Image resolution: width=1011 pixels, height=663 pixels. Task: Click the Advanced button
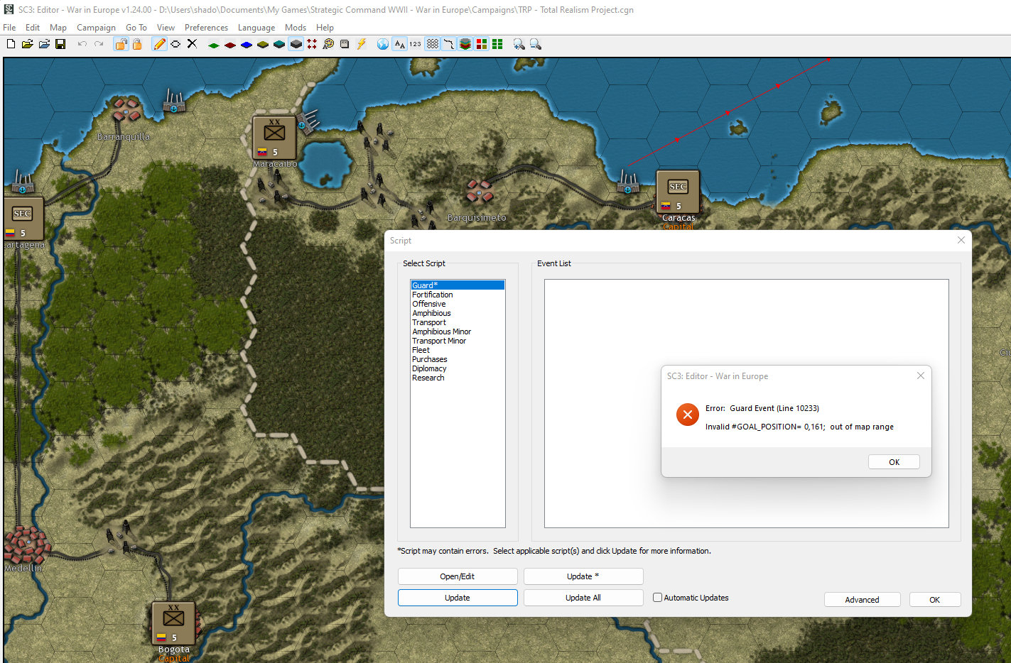863,600
